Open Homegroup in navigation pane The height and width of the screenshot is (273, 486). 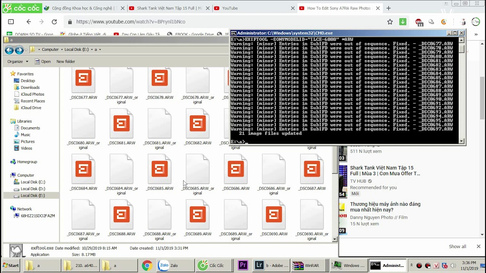pyautogui.click(x=27, y=162)
